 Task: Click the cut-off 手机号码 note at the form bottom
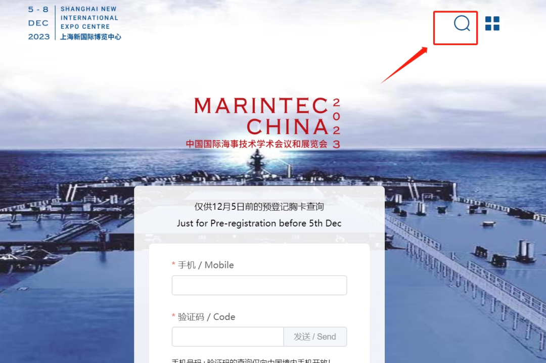251,360
